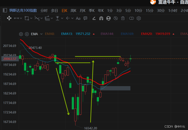
Task: Switch to 3分 interval
Action: point(119,11)
